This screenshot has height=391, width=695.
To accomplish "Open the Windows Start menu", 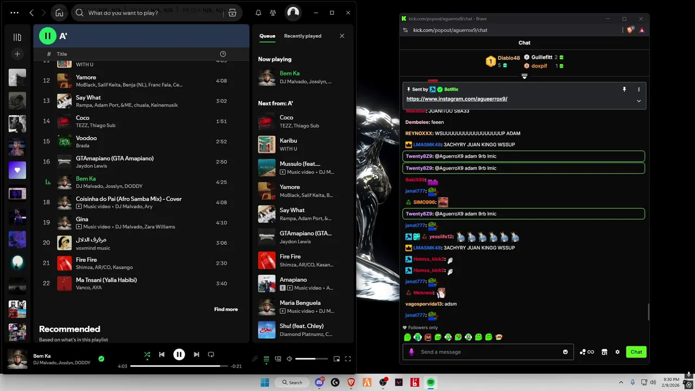I will coord(264,382).
